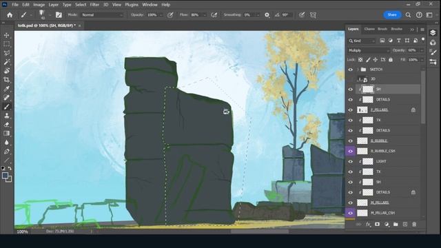Open the Flow slider arrow
This screenshot has width=441, height=248.
coord(205,15)
